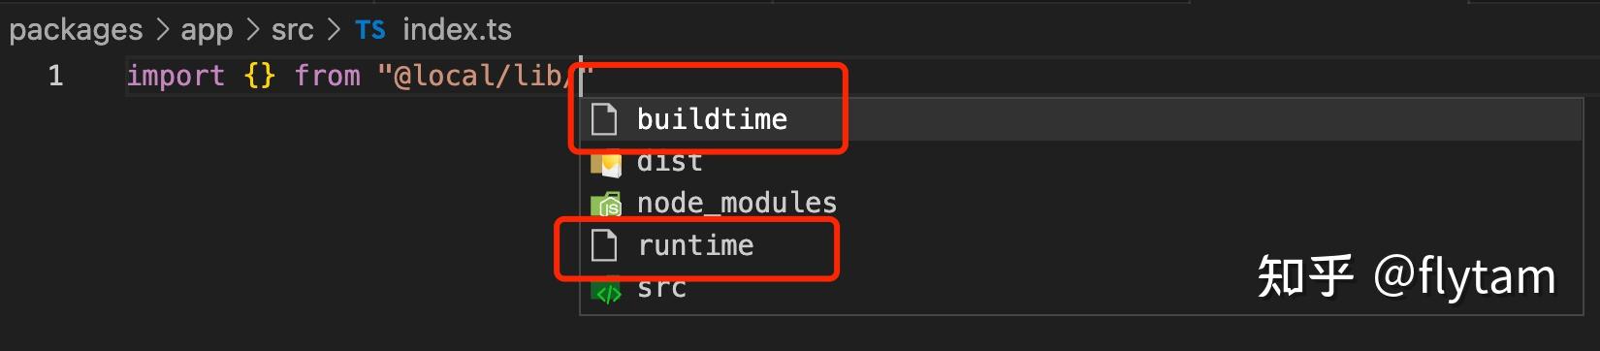Open the app breadcrumb segment
1600x351 pixels.
point(207,31)
